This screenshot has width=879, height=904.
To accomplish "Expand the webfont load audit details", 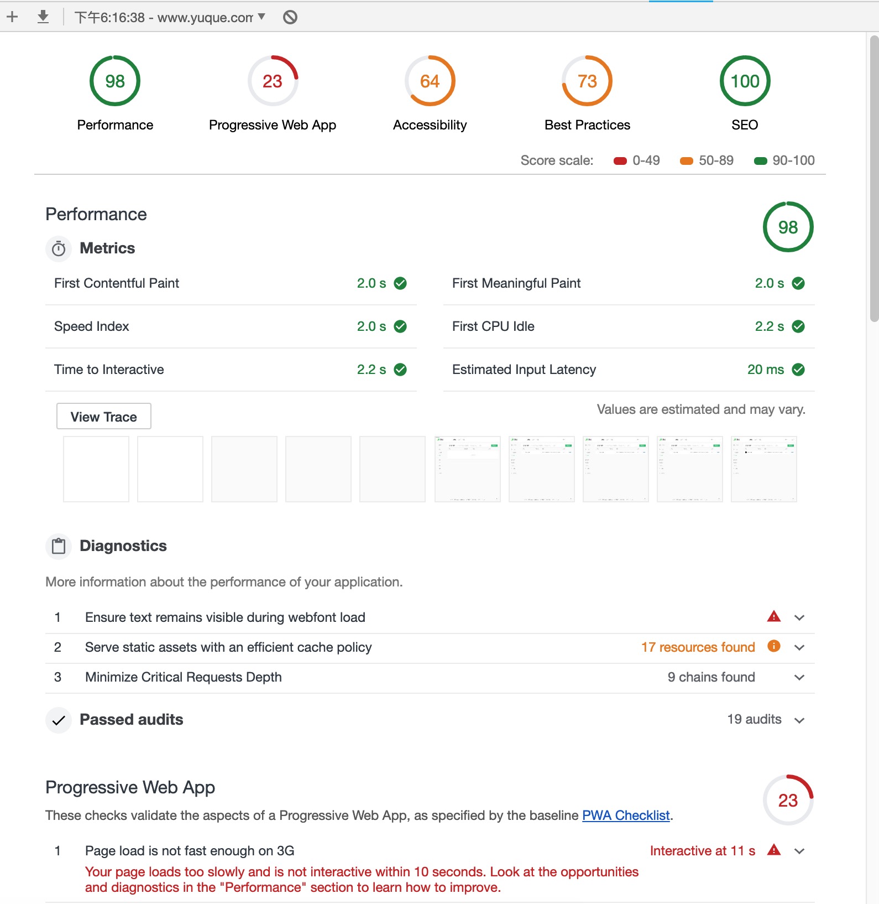I will pos(799,617).
